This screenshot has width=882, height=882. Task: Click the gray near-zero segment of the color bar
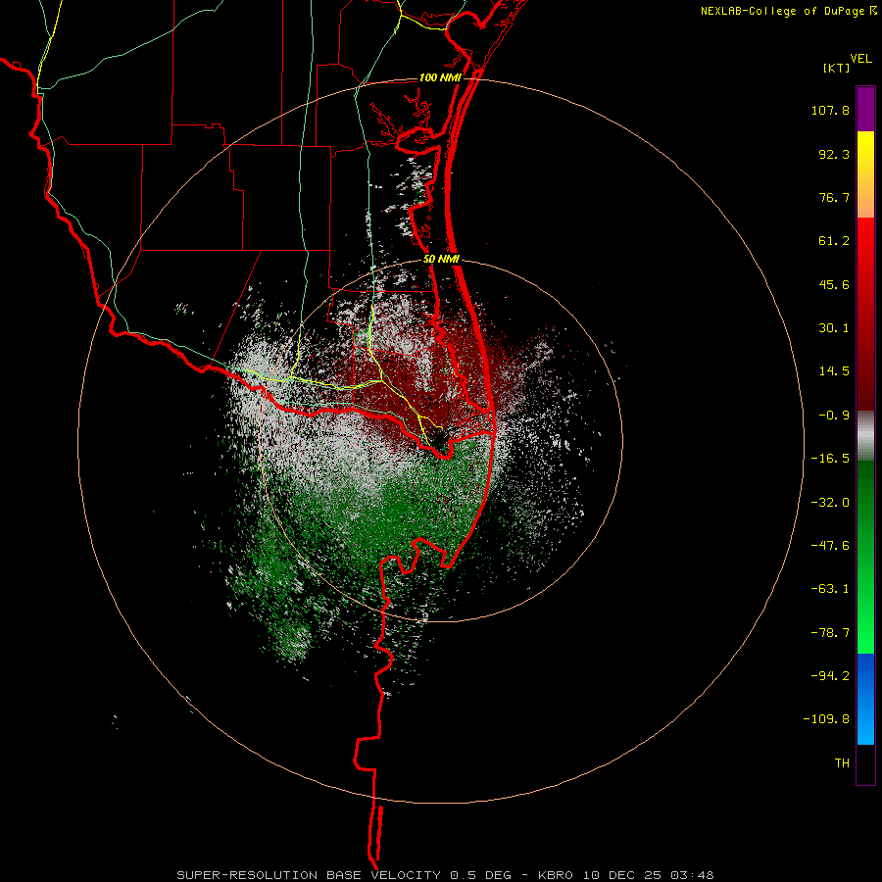tap(865, 436)
